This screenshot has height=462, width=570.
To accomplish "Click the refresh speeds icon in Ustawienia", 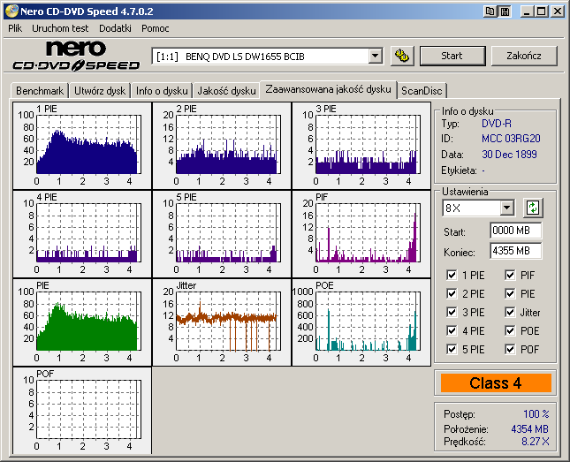I will pyautogui.click(x=533, y=208).
